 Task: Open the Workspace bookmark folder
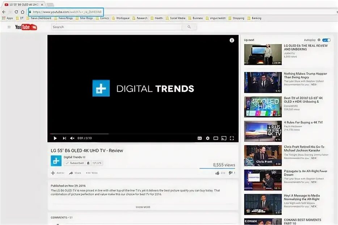tap(121, 18)
